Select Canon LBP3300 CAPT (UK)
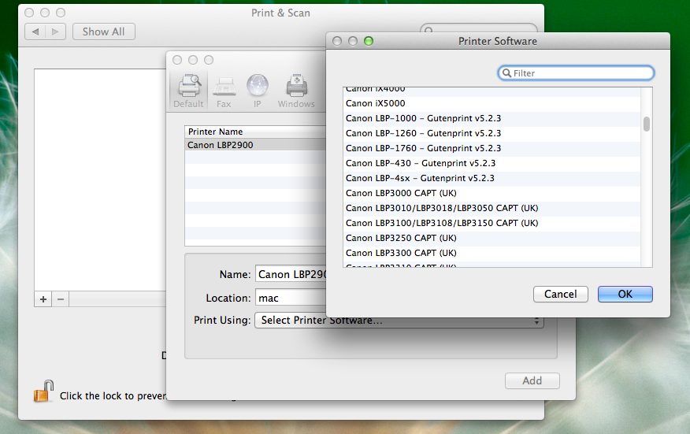This screenshot has height=434, width=690. [492, 253]
